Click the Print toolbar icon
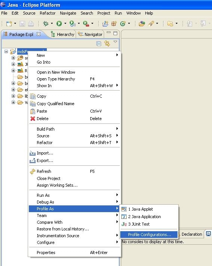Image resolution: width=212 pixels, height=266 pixels. (31, 24)
